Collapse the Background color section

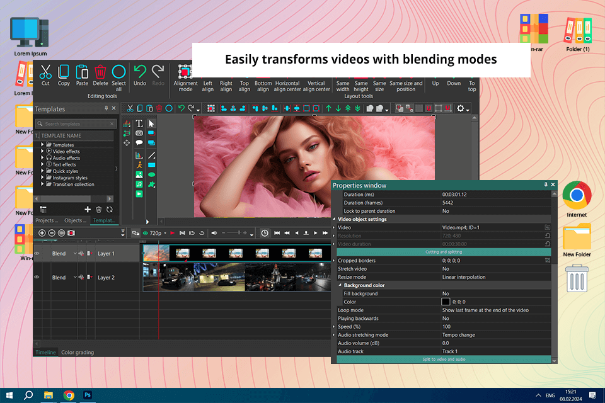[x=340, y=285]
